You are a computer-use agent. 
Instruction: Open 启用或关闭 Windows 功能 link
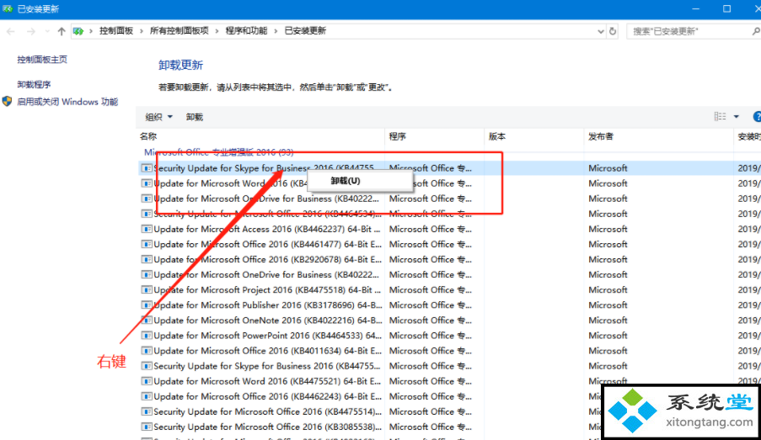tap(67, 102)
